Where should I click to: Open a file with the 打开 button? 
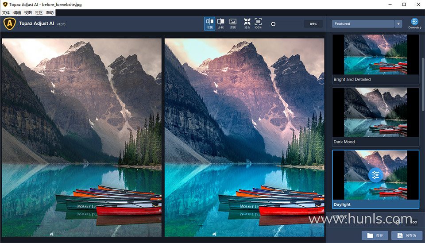pyautogui.click(x=375, y=235)
